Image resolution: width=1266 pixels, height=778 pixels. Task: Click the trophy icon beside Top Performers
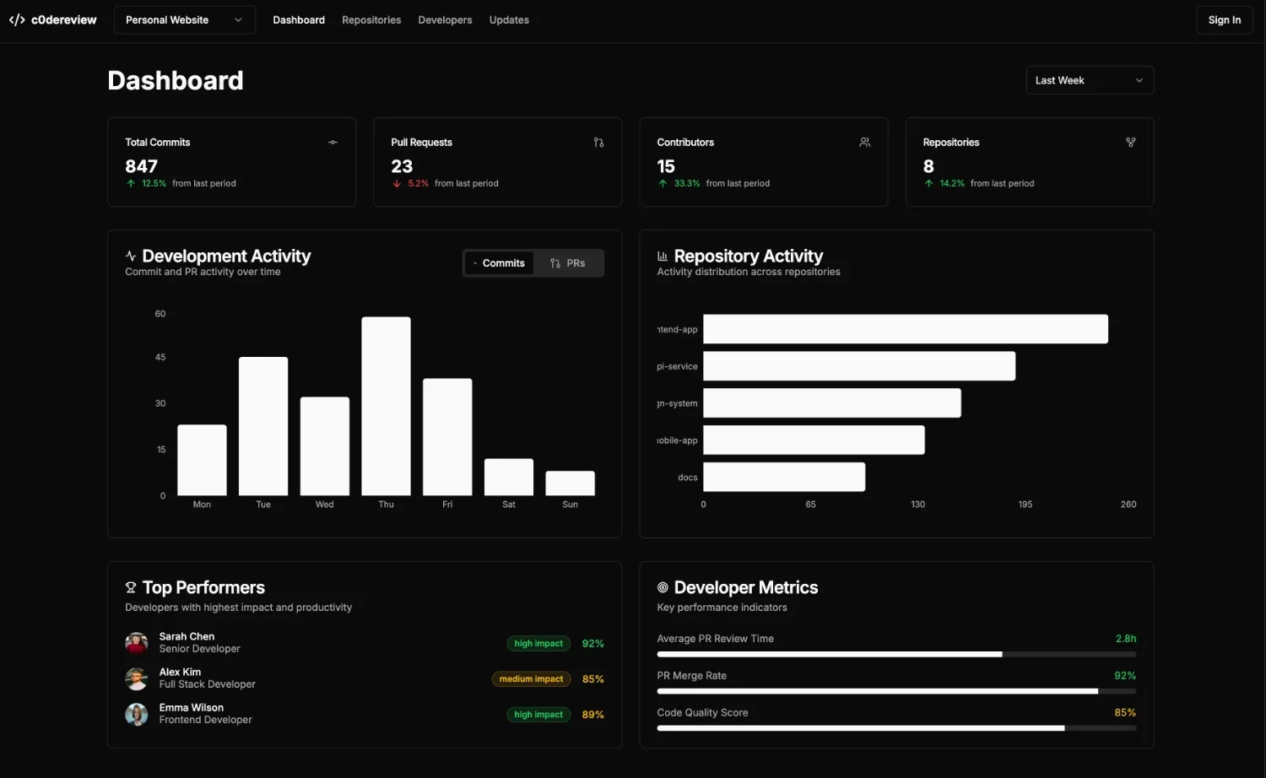click(131, 587)
